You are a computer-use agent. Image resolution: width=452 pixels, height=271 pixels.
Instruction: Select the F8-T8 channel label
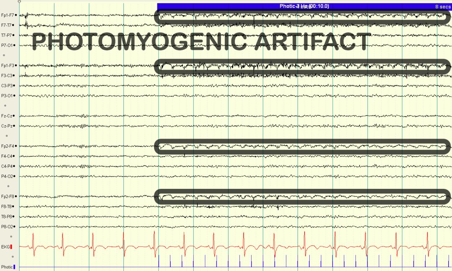pos(6,206)
